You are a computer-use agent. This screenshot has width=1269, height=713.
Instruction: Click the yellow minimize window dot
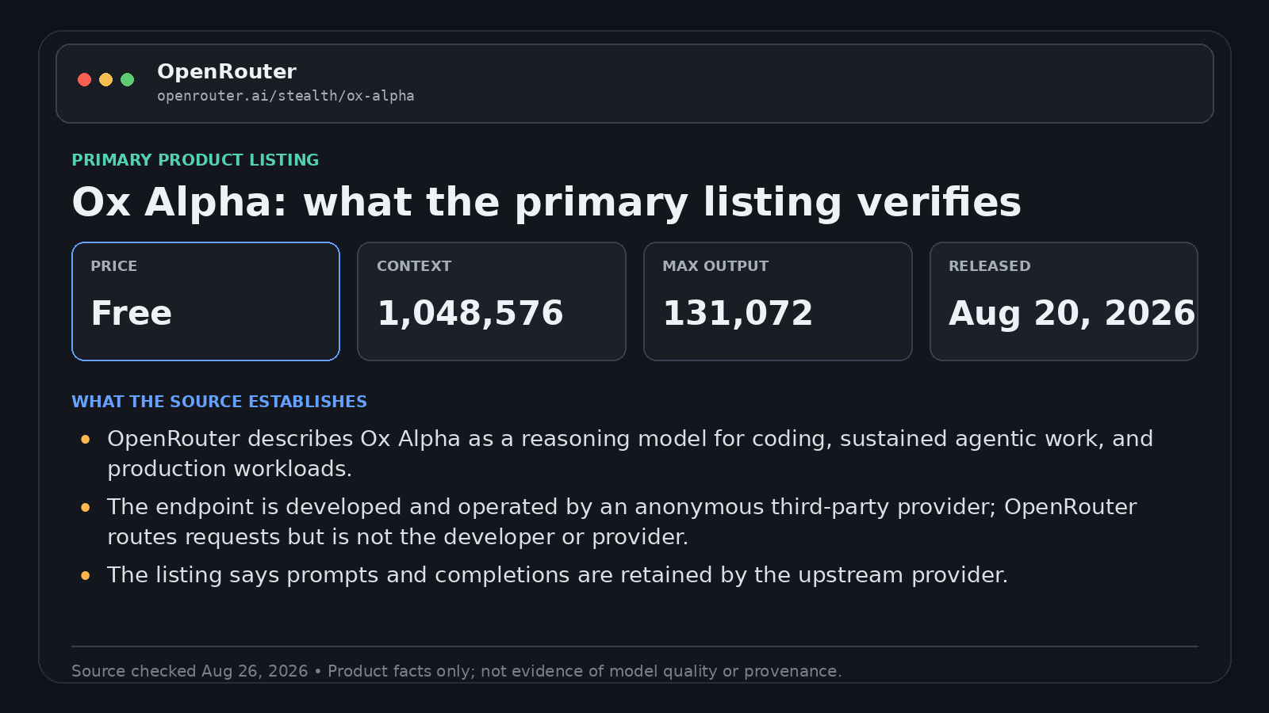[x=105, y=79]
